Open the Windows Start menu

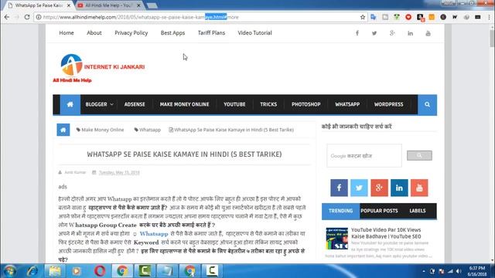(10, 271)
